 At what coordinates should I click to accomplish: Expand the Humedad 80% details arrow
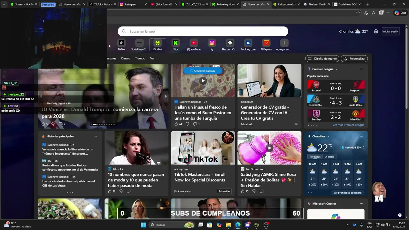(x=364, y=148)
